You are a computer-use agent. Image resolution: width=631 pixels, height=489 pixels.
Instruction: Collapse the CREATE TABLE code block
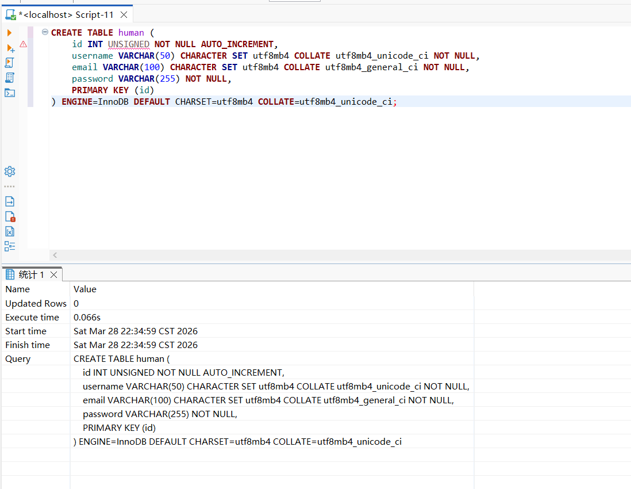pyautogui.click(x=45, y=33)
